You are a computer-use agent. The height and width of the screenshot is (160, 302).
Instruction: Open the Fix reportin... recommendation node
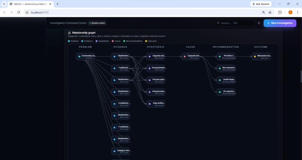click(226, 92)
